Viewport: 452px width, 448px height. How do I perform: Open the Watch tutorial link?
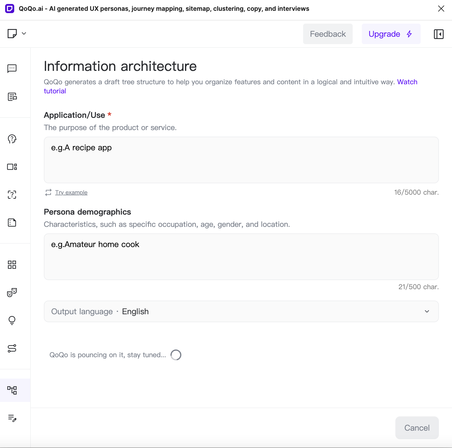407,82
